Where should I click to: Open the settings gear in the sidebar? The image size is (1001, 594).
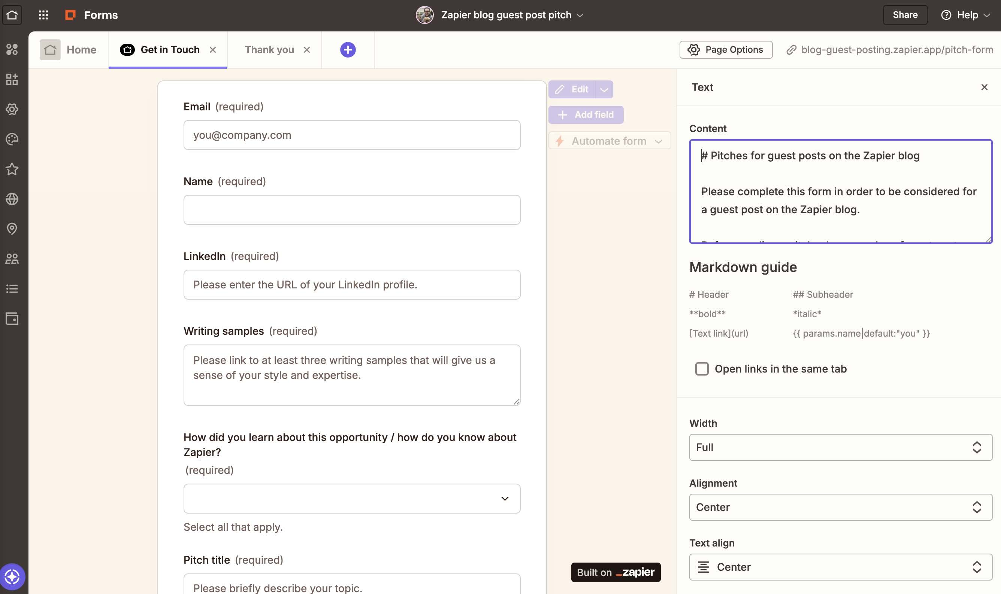[x=12, y=109]
